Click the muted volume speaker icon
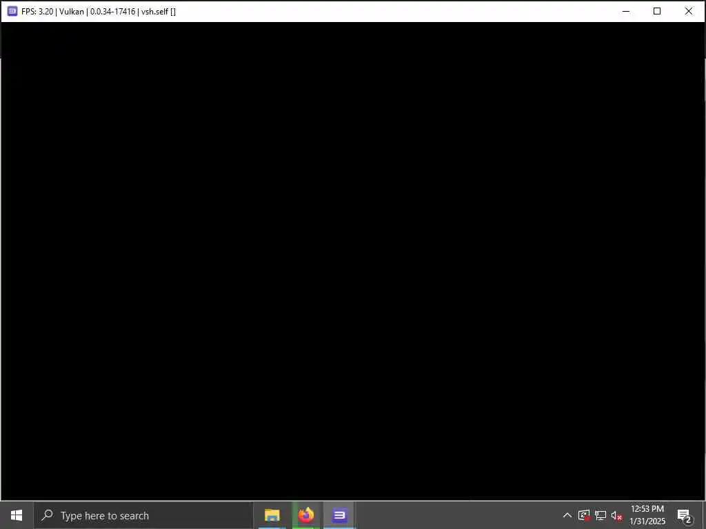The image size is (706, 529). [x=617, y=515]
